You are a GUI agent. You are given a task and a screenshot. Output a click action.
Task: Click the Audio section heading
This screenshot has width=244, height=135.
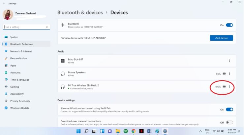61,51
